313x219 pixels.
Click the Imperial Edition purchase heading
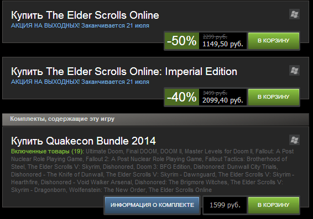point(124,72)
